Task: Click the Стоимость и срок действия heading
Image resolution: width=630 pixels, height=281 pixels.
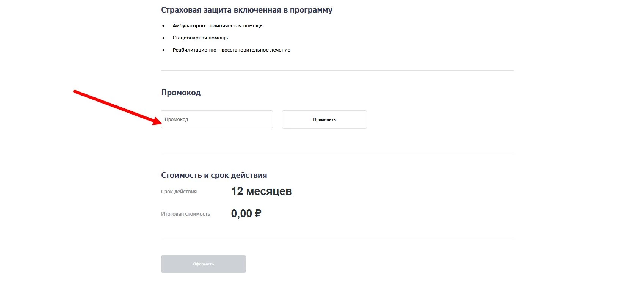Action: pyautogui.click(x=214, y=175)
